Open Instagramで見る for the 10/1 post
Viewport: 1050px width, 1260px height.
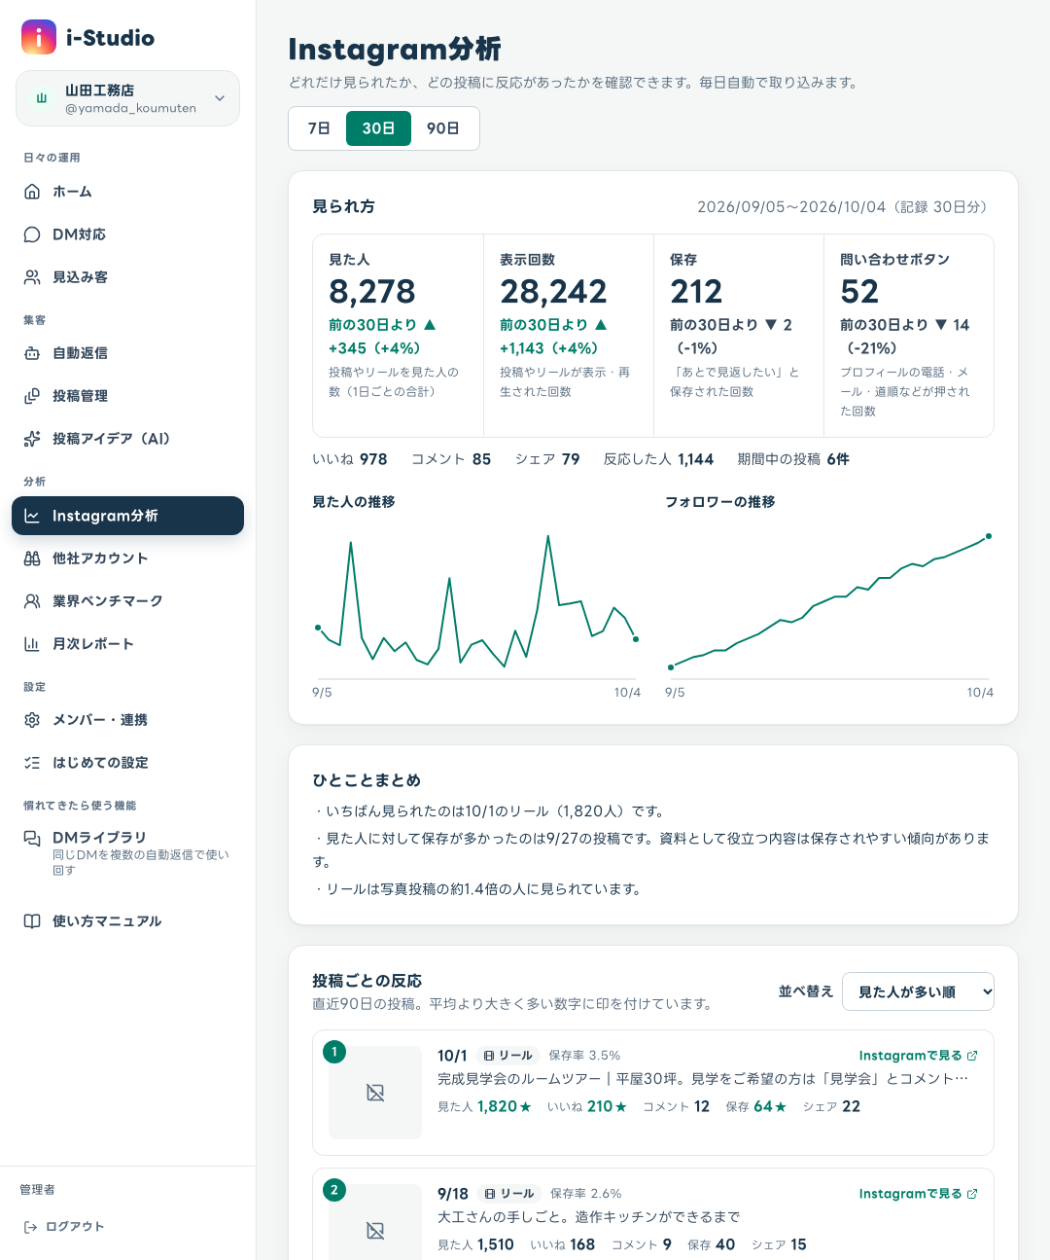click(919, 1056)
